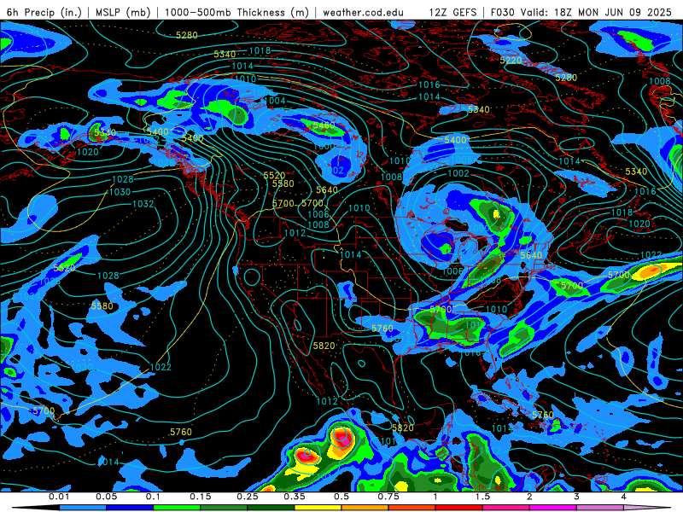Click the '5580' label directly below '5520'
Screen dimensions: 683x512
[283, 183]
